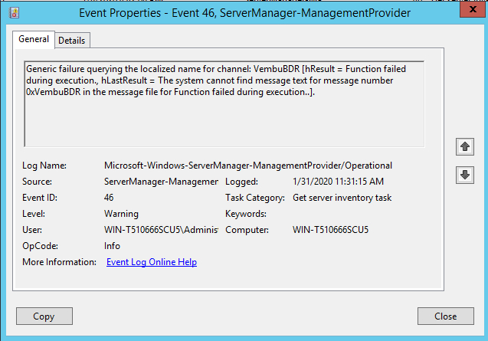Open the Event Log Online Help link
This screenshot has height=341, width=488.
pos(152,262)
